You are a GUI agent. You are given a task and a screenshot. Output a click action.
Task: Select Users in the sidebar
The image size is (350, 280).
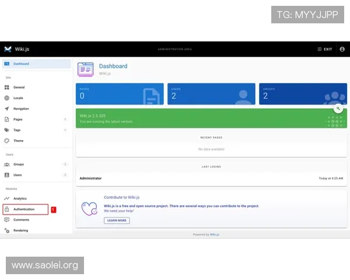point(17,175)
